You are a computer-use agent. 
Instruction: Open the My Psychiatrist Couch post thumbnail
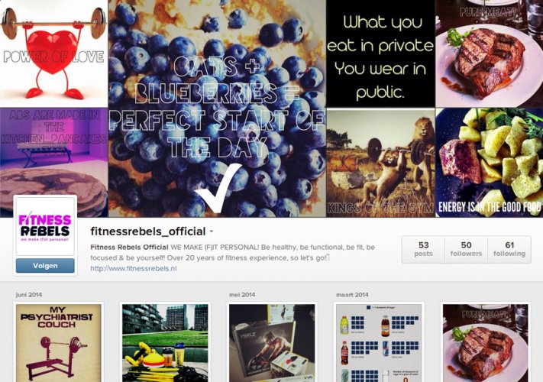coord(59,343)
